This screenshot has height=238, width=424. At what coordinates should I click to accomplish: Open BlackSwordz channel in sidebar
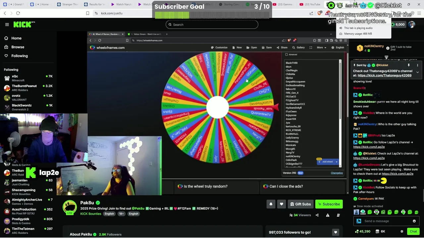click(28, 107)
